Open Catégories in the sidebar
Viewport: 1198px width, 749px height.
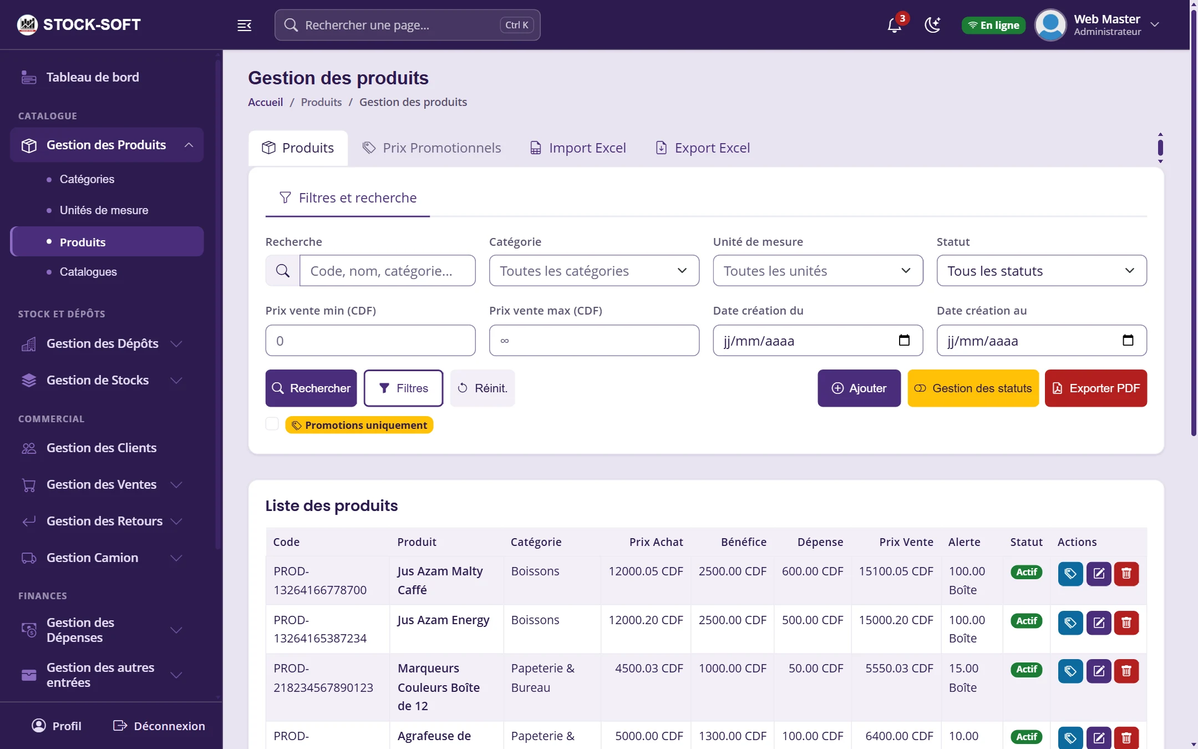click(87, 179)
